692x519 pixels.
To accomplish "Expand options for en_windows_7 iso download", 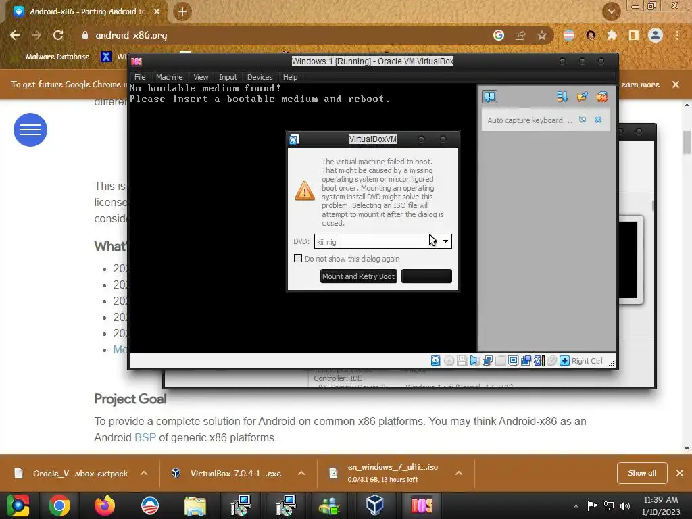I will coord(459,473).
